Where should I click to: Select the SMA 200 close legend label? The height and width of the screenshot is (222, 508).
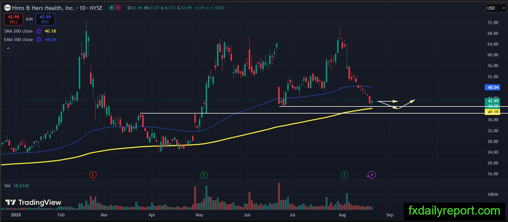tap(18, 31)
